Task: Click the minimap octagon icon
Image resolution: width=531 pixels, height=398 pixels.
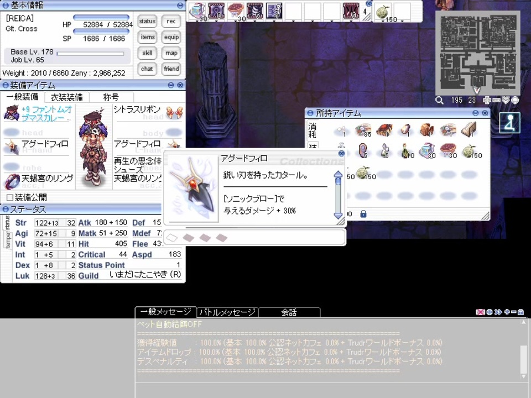Action: (x=515, y=100)
